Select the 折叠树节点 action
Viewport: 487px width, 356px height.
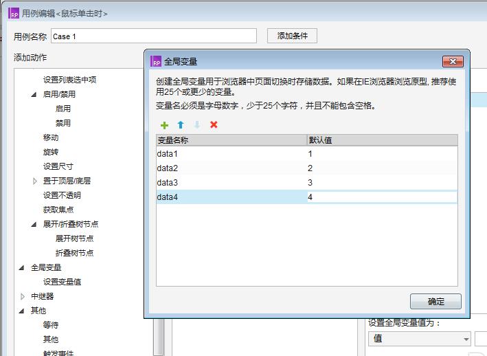[74, 253]
